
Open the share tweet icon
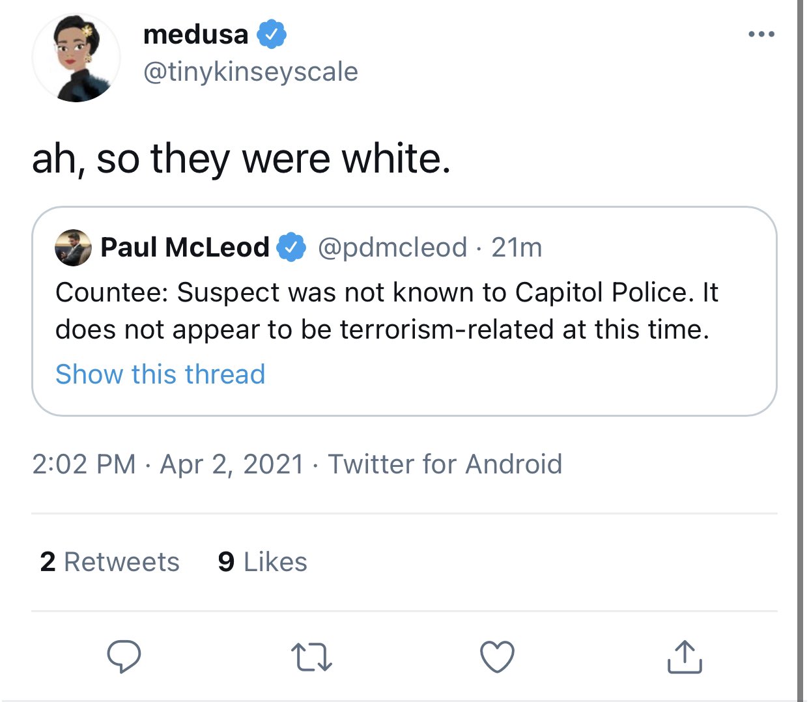click(x=684, y=656)
